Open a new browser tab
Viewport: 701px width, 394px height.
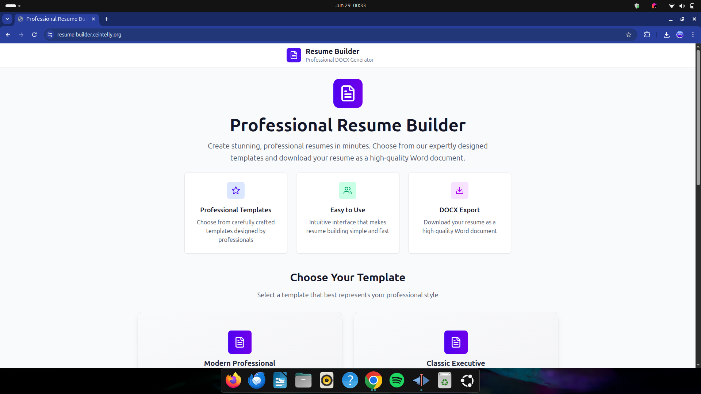pyautogui.click(x=106, y=19)
